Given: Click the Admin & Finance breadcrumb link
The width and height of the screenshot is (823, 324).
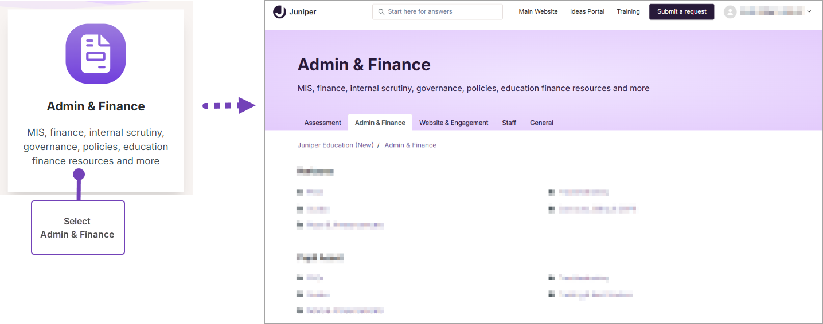Looking at the screenshot, I should [x=411, y=145].
